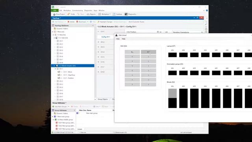
Task: Click the top-right KNX (D4) button under cursor
Action: 148,52
